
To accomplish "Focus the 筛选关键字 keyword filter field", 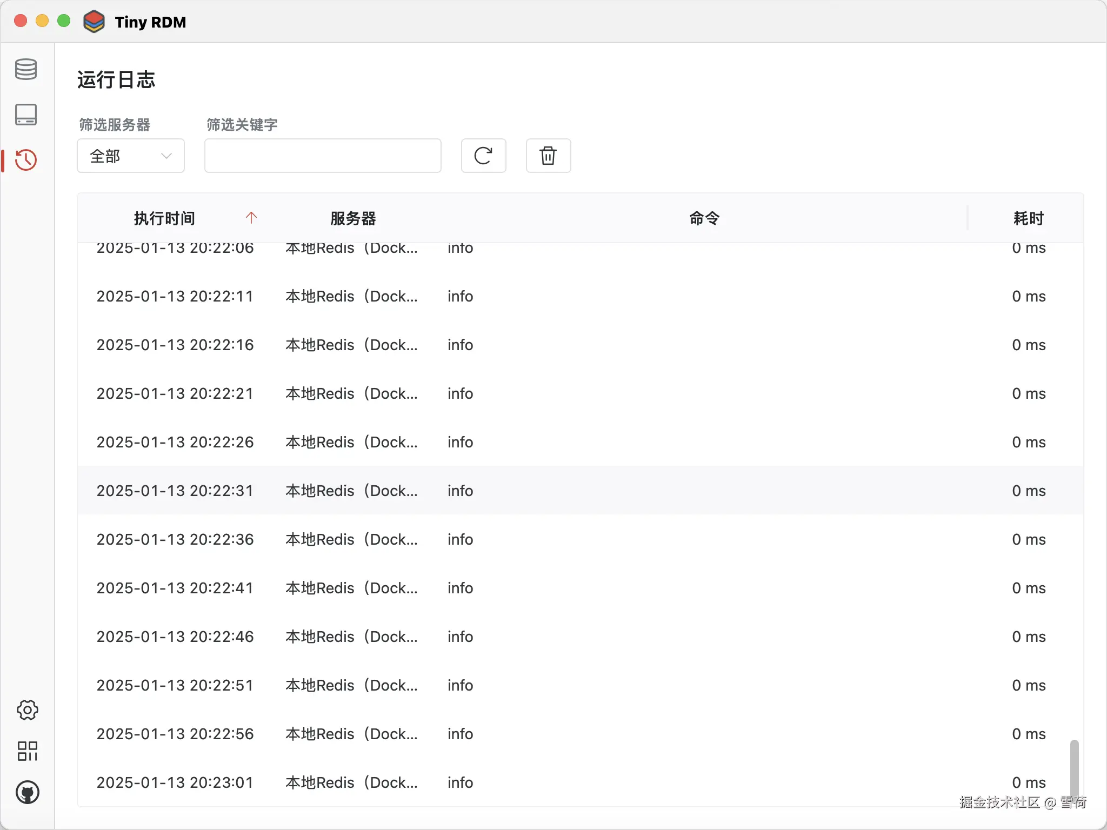I will point(323,156).
